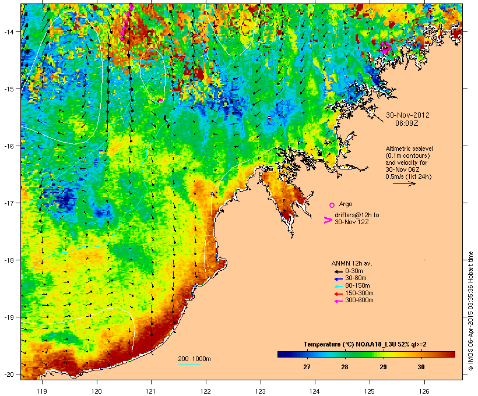The image size is (478, 396).
Task: Click the magenta drifter track near top of map
Action: pos(126,22)
